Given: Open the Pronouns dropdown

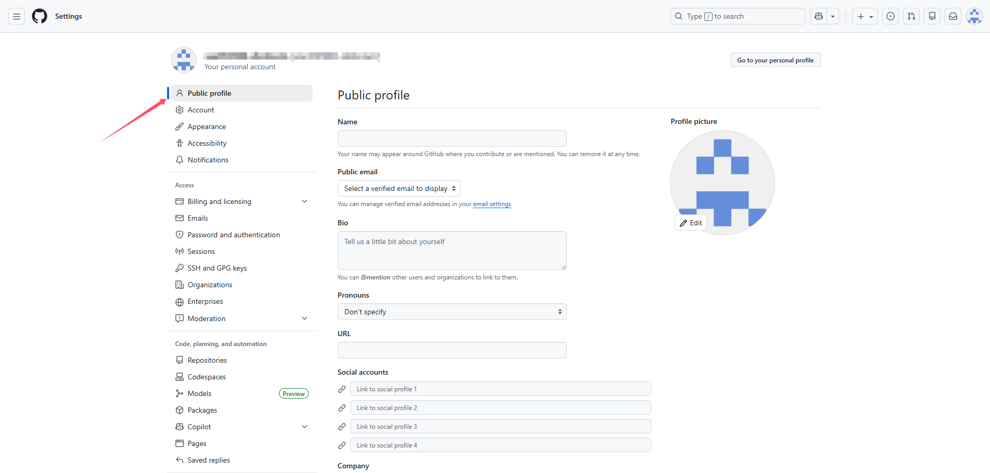Looking at the screenshot, I should point(452,312).
